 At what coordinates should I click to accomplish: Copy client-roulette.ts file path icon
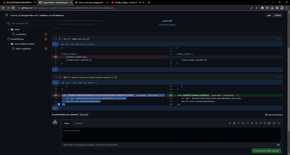(116, 77)
